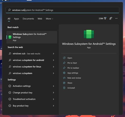Click inside the search text box
Viewport: 125px width, 117px height.
coord(62,10)
